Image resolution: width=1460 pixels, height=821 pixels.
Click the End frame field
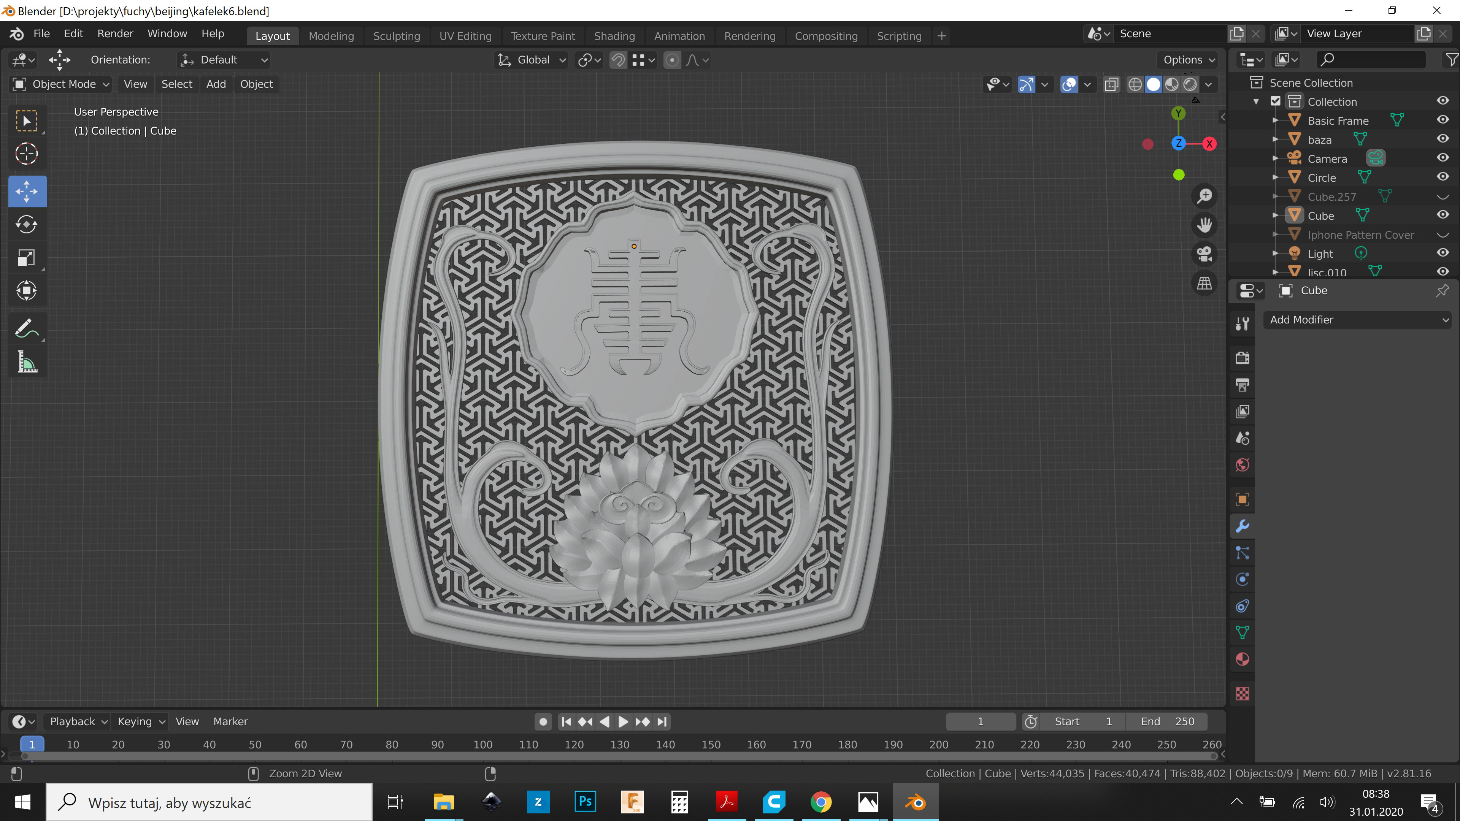(1167, 721)
